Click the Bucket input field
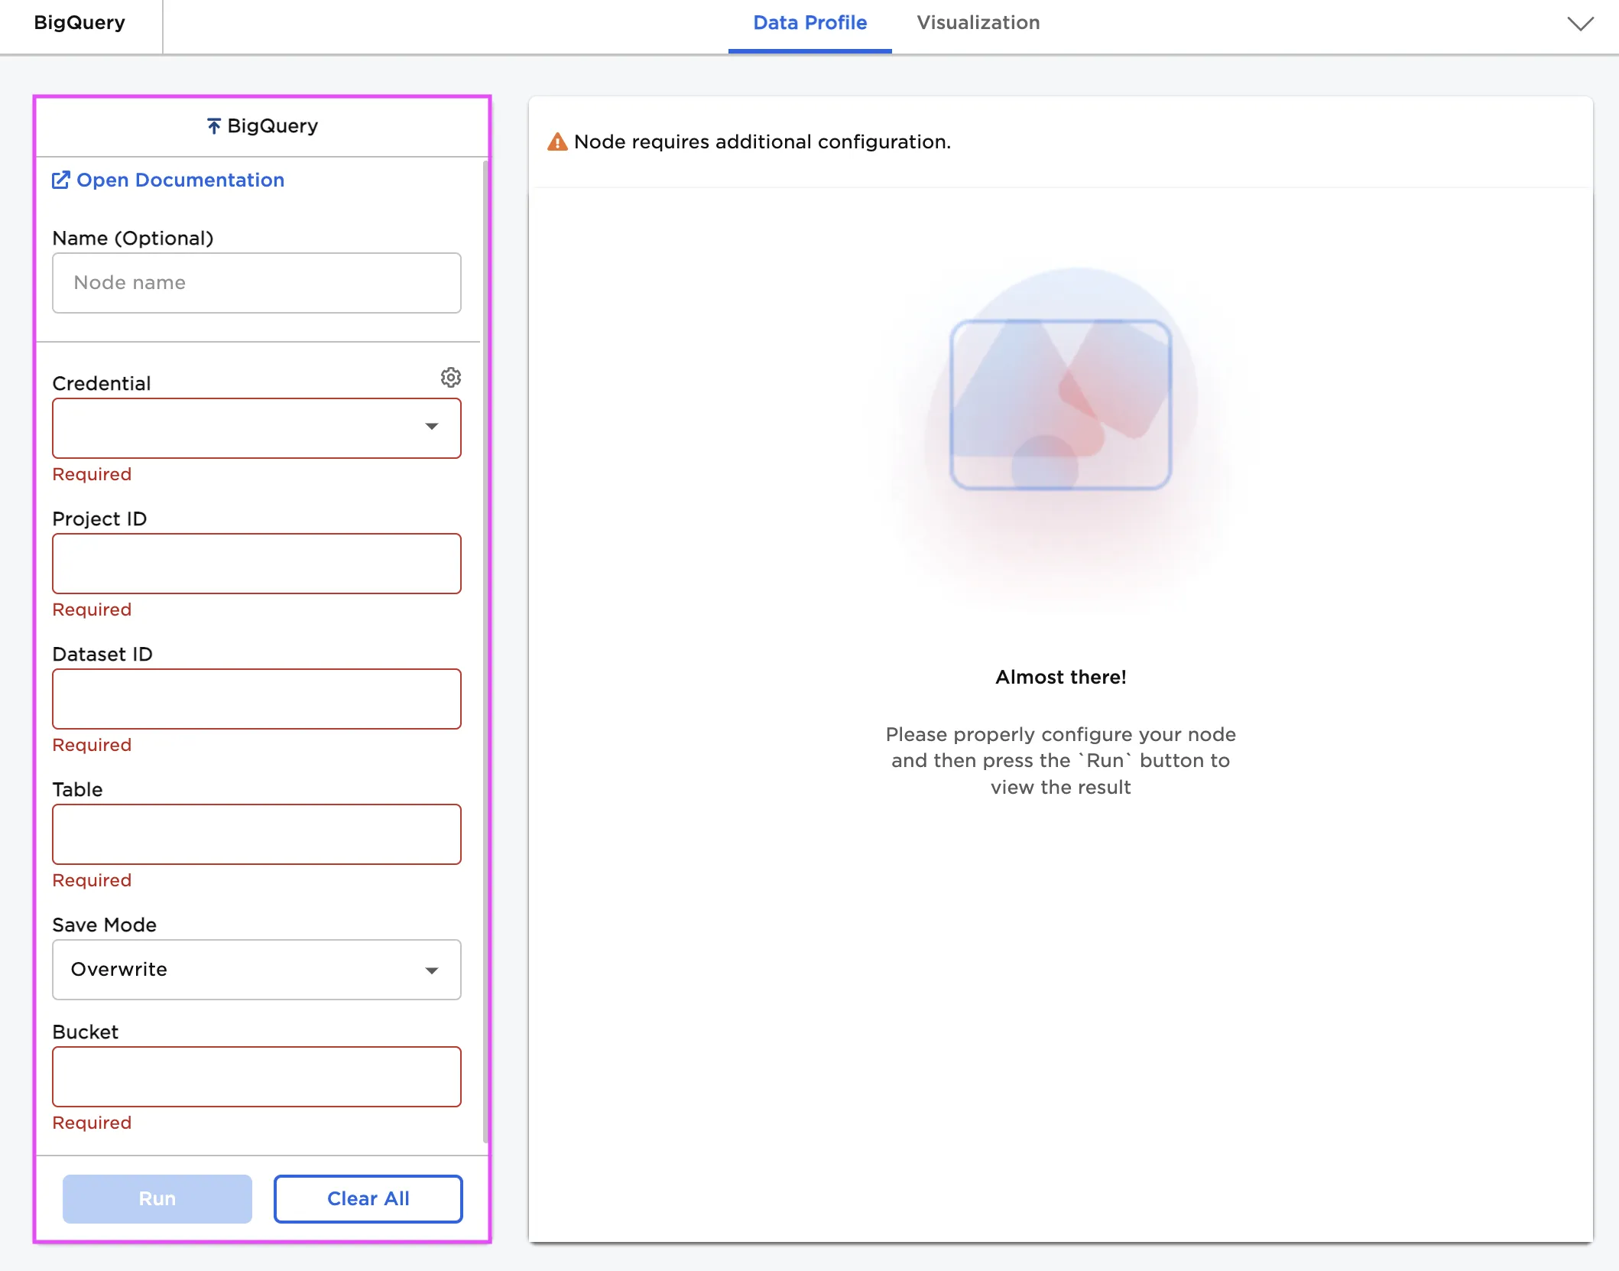Screen dimensions: 1619x1271 [256, 1076]
